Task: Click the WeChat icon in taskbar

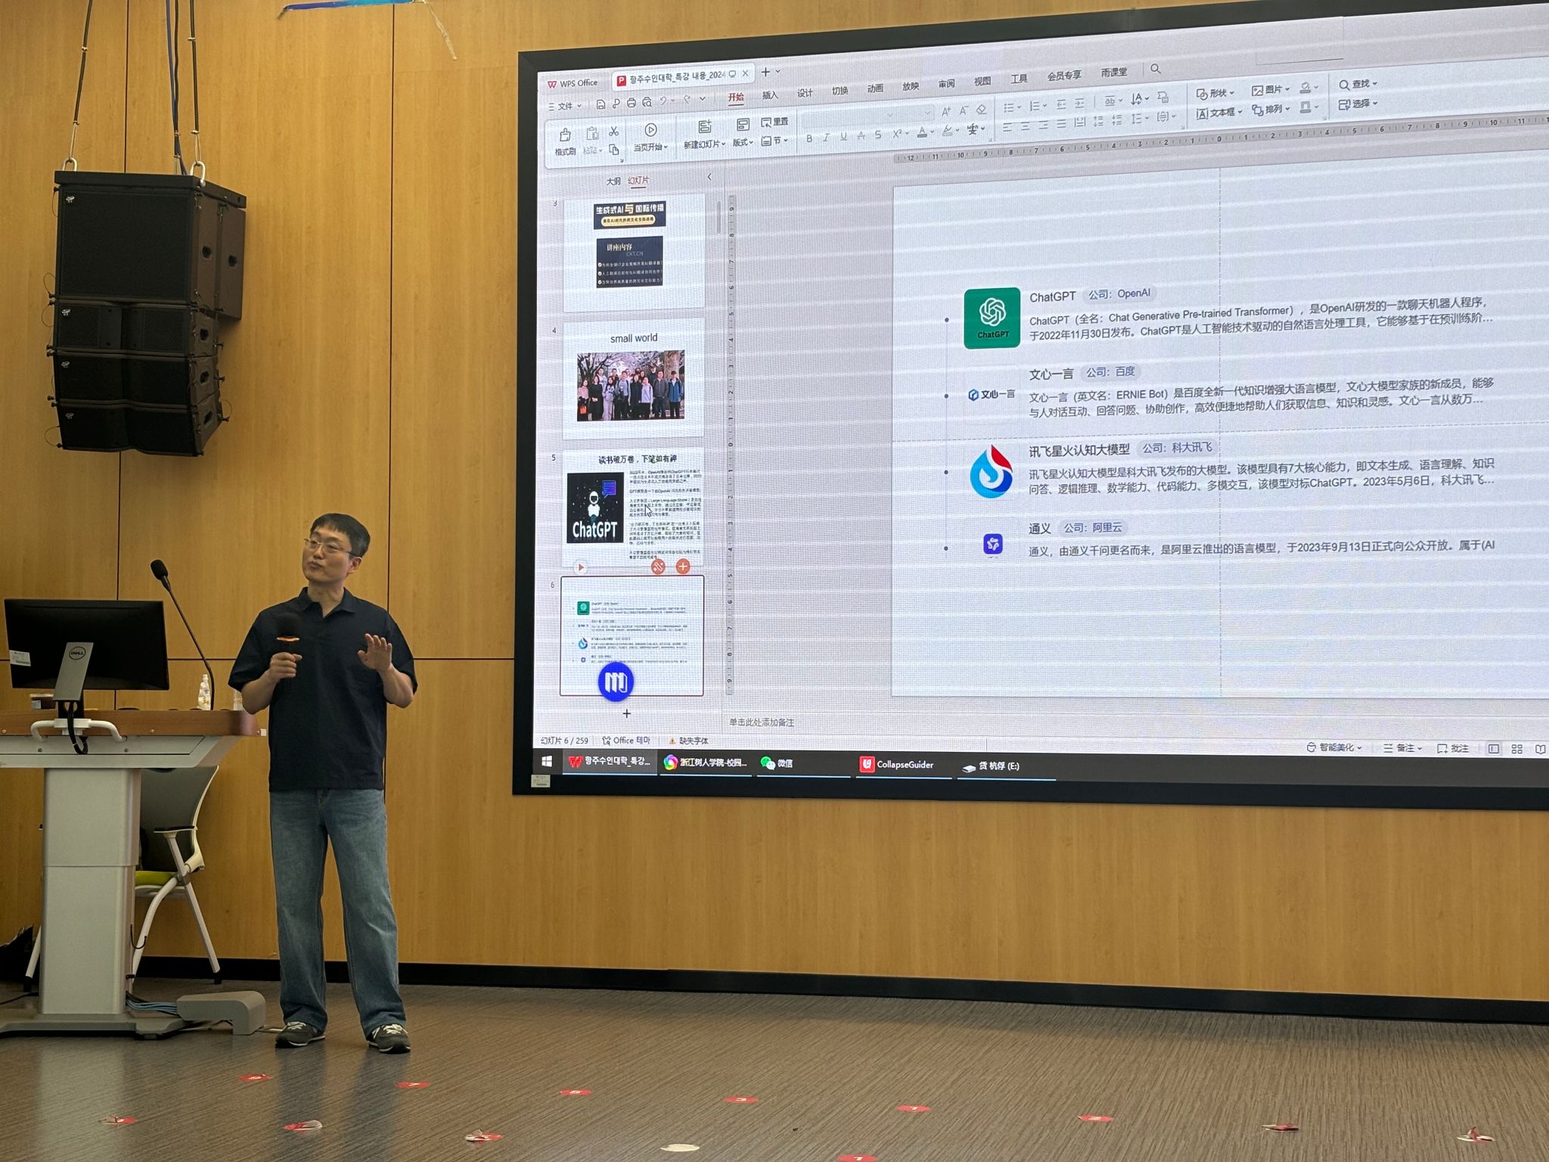Action: [x=768, y=763]
